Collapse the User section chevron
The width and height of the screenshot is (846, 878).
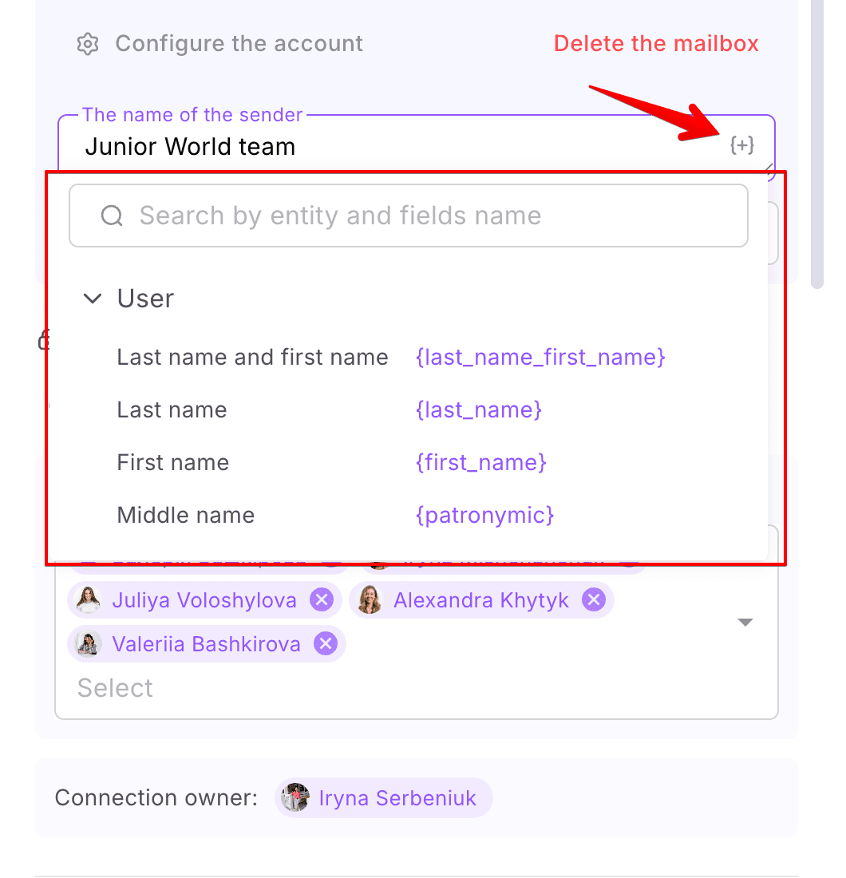click(93, 299)
